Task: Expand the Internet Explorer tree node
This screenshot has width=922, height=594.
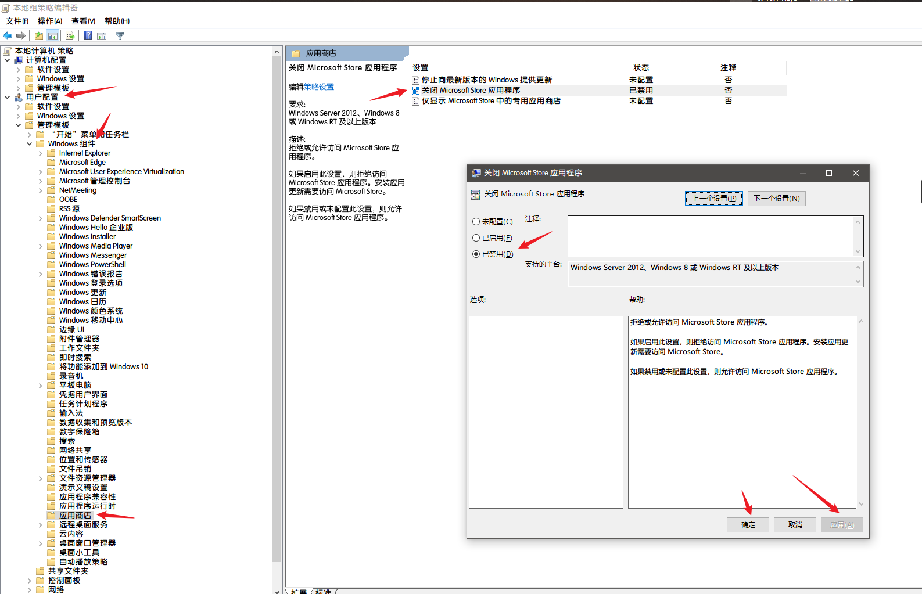Action: click(41, 153)
